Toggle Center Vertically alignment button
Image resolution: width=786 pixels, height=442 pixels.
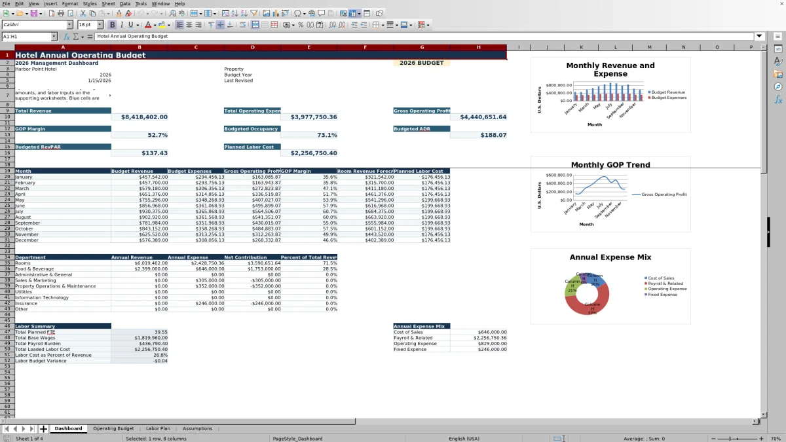click(x=220, y=25)
